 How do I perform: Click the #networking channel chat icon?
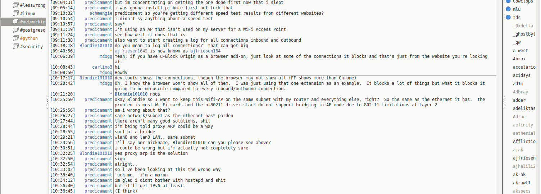coord(15,22)
